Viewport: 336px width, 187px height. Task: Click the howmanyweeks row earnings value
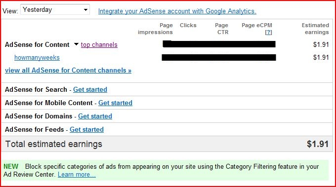321,57
